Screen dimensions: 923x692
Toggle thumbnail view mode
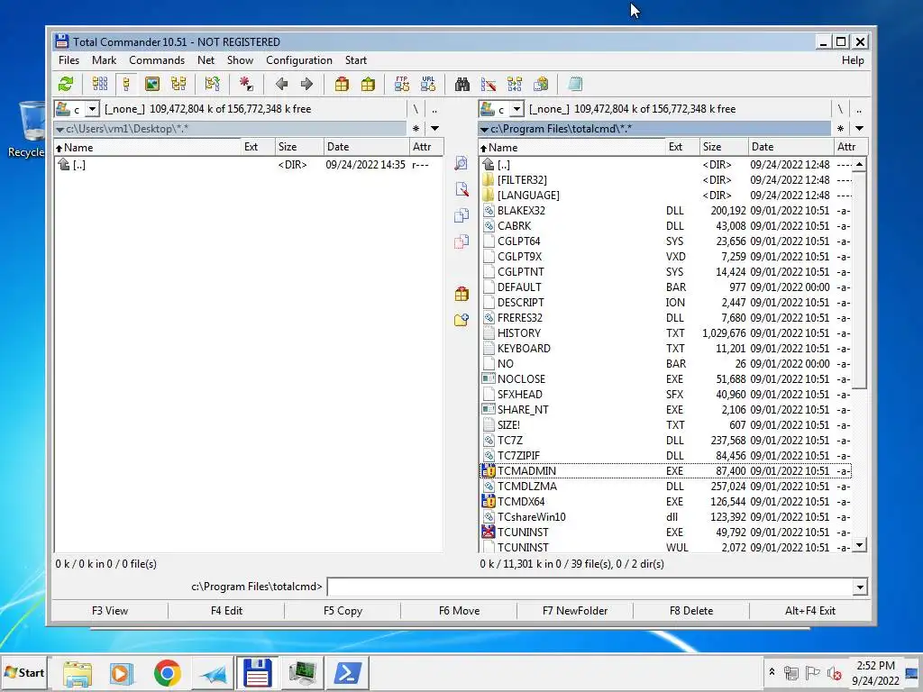coord(152,84)
